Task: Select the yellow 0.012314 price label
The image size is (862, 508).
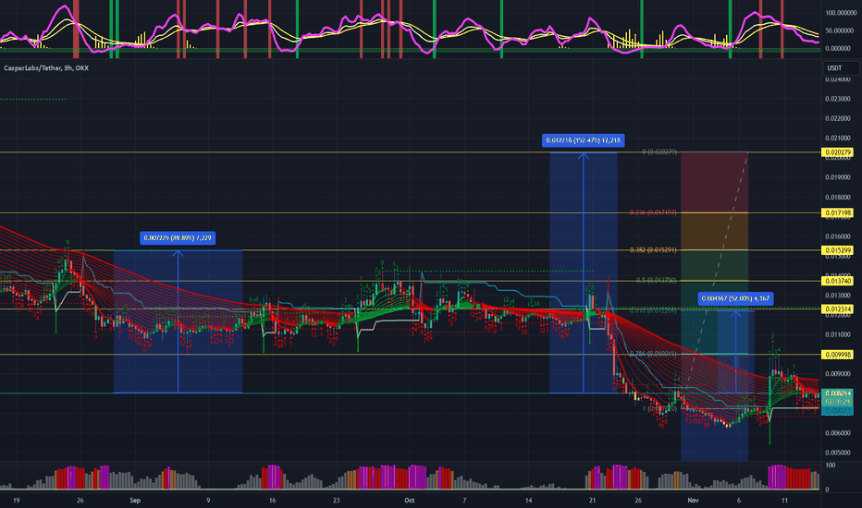Action: 837,309
